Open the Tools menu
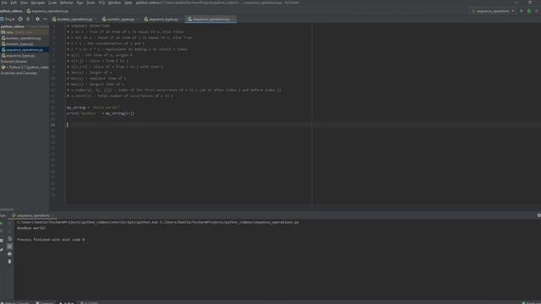This screenshot has height=304, width=541. (x=90, y=3)
